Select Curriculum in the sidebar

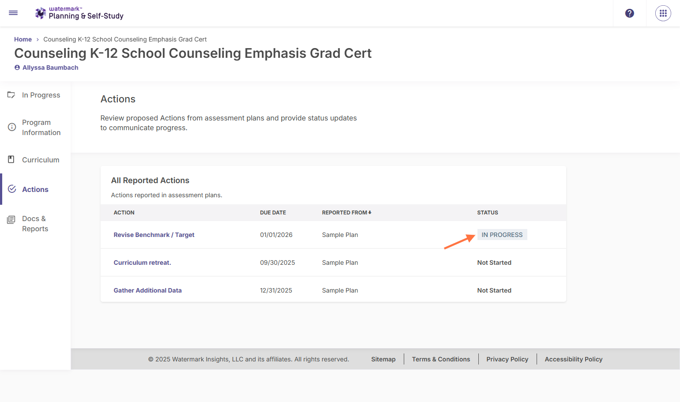[41, 160]
